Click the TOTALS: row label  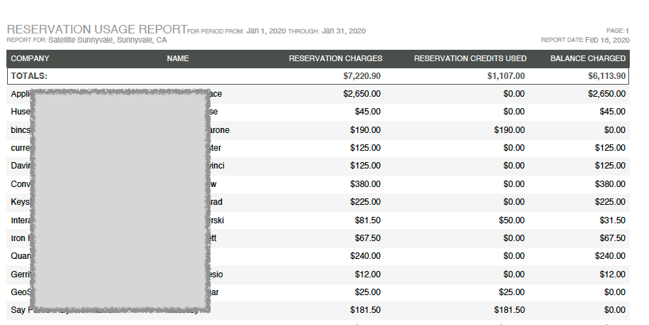pyautogui.click(x=29, y=76)
